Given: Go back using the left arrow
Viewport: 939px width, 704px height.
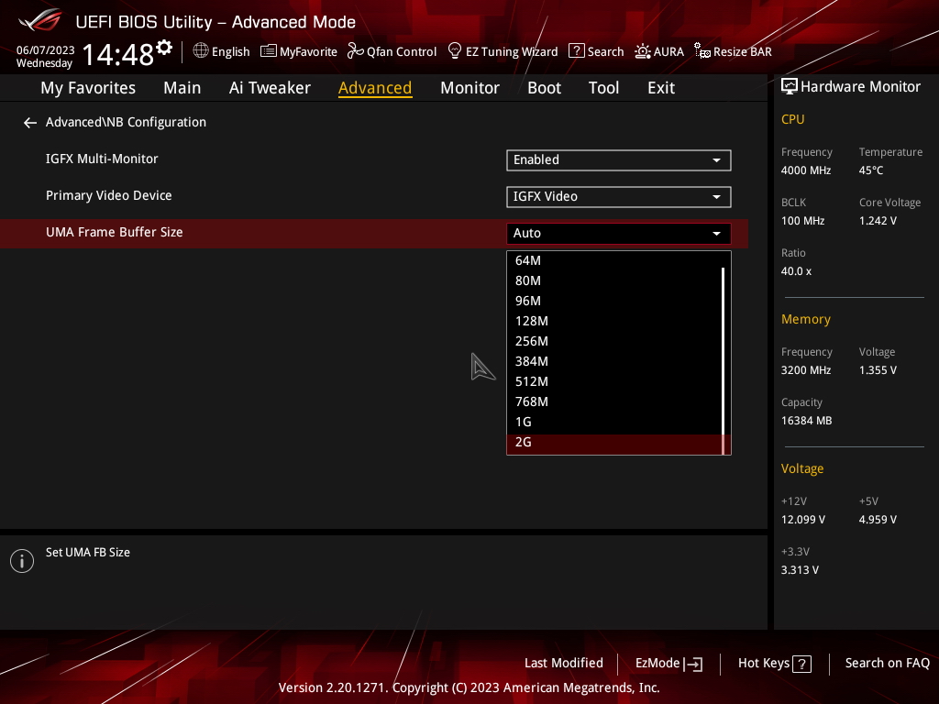Looking at the screenshot, I should pos(30,123).
